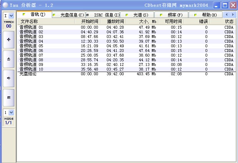Select row 音频轨道 03
238x163 pixels.
127,37
